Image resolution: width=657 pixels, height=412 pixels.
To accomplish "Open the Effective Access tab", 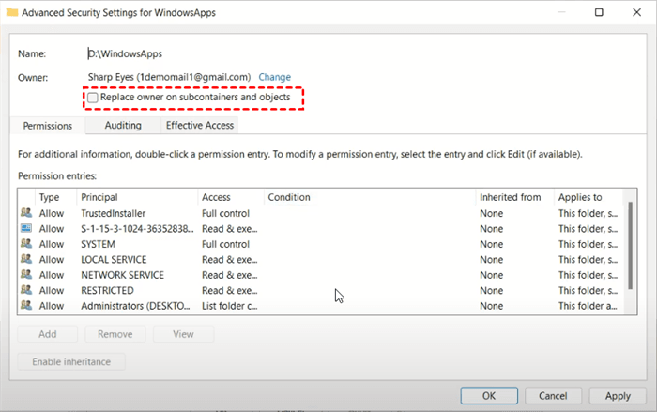I will 199,126.
